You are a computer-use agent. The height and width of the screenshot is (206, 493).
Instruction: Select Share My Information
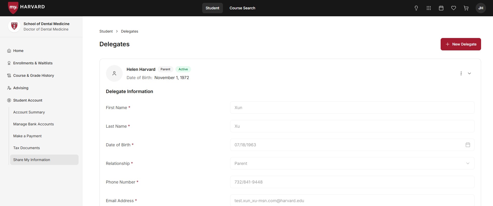tap(44, 160)
